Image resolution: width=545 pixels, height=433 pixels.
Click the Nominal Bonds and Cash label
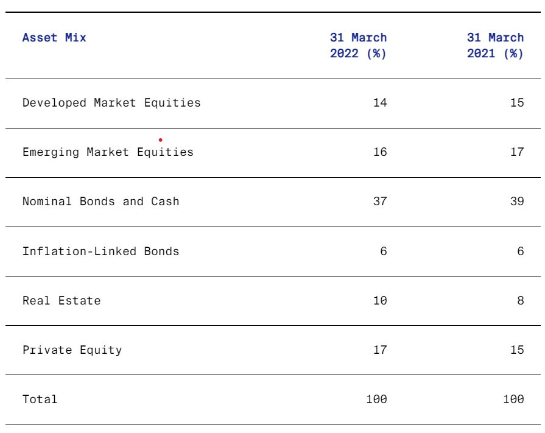coord(101,202)
